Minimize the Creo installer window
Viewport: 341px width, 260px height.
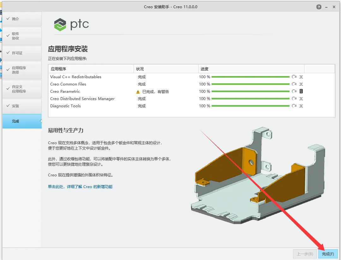pyautogui.click(x=326, y=7)
